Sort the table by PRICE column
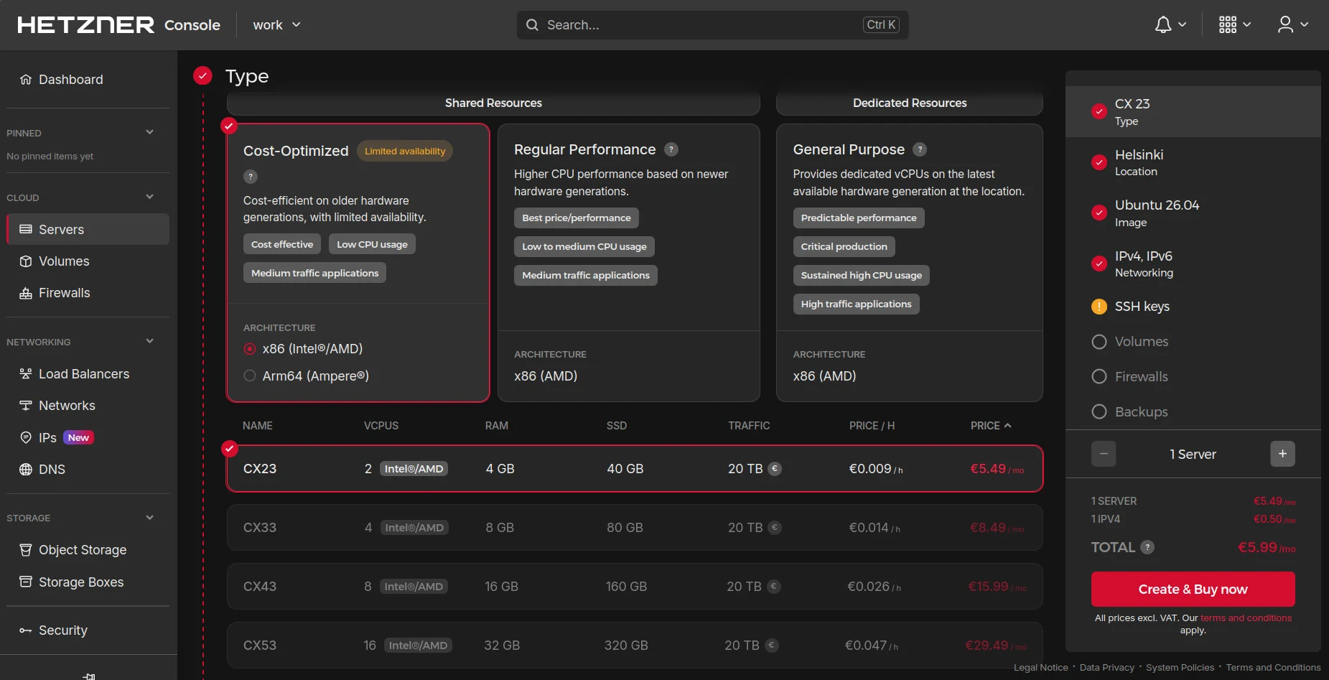This screenshot has height=680, width=1329. [991, 426]
